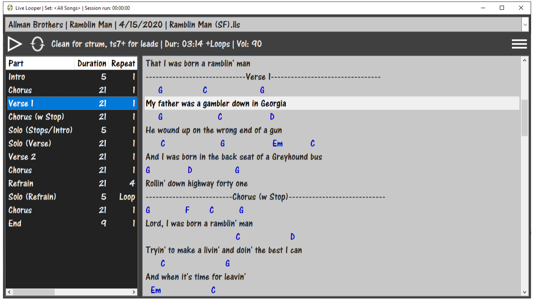Select the Solo (Verse) part
This screenshot has width=534, height=300.
coord(72,143)
